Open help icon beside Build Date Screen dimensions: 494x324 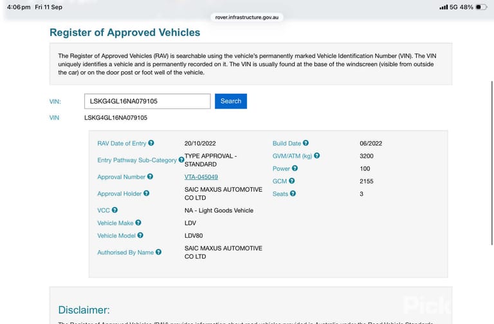click(306, 143)
